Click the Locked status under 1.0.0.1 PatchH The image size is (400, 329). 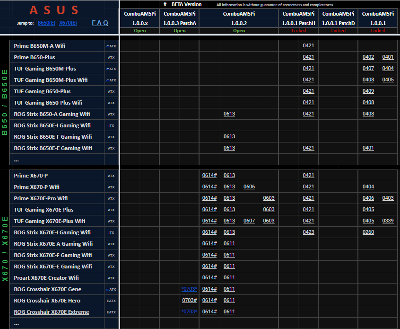[299, 31]
